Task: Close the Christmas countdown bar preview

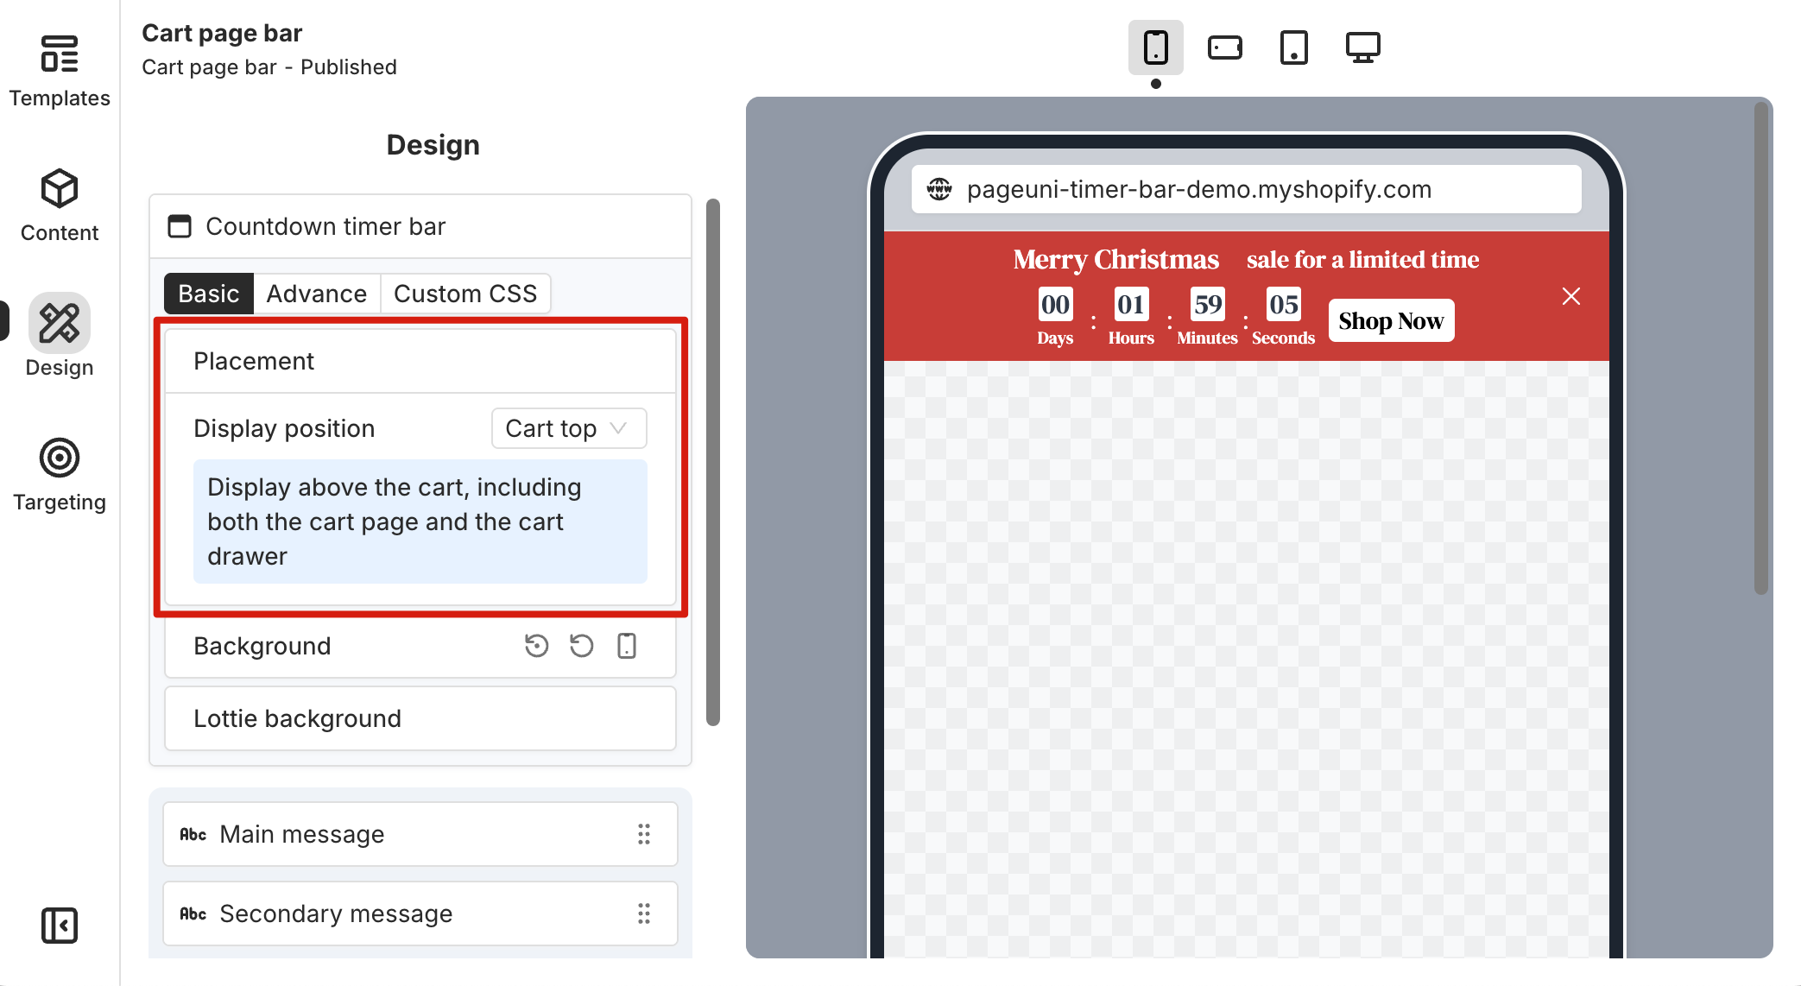Action: pos(1571,296)
